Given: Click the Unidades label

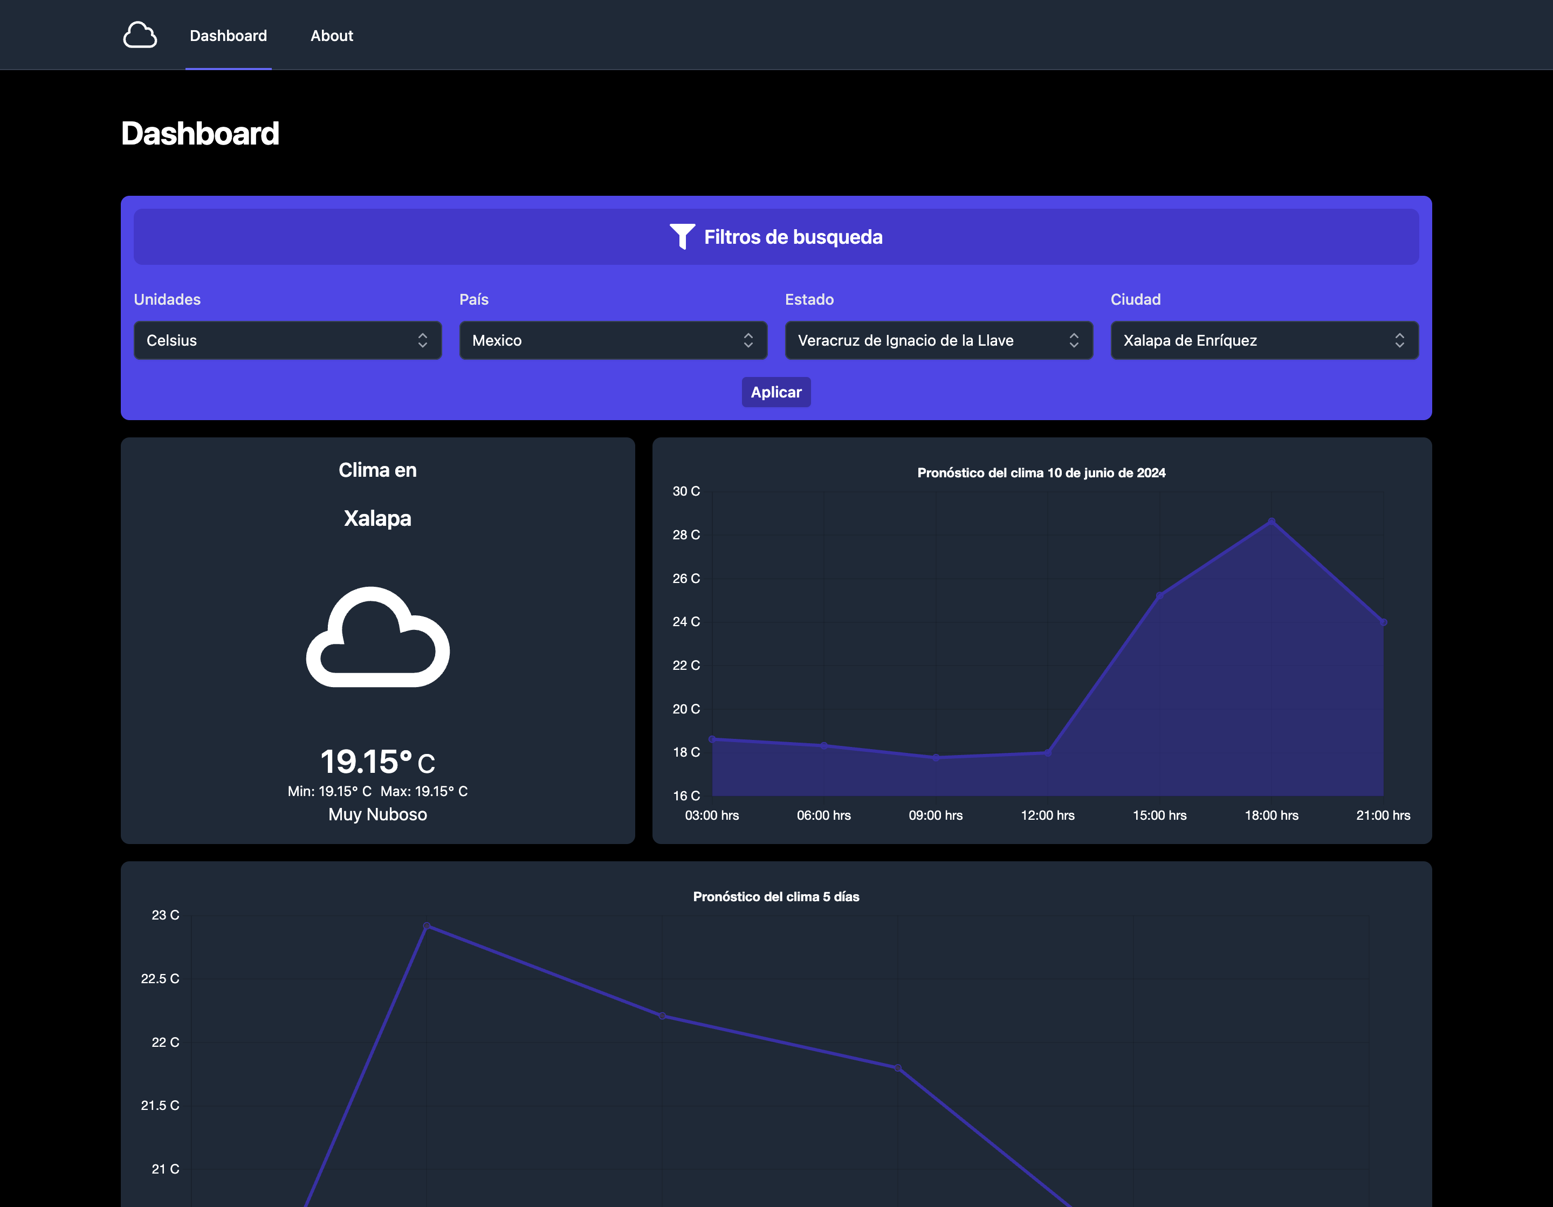Looking at the screenshot, I should [167, 299].
